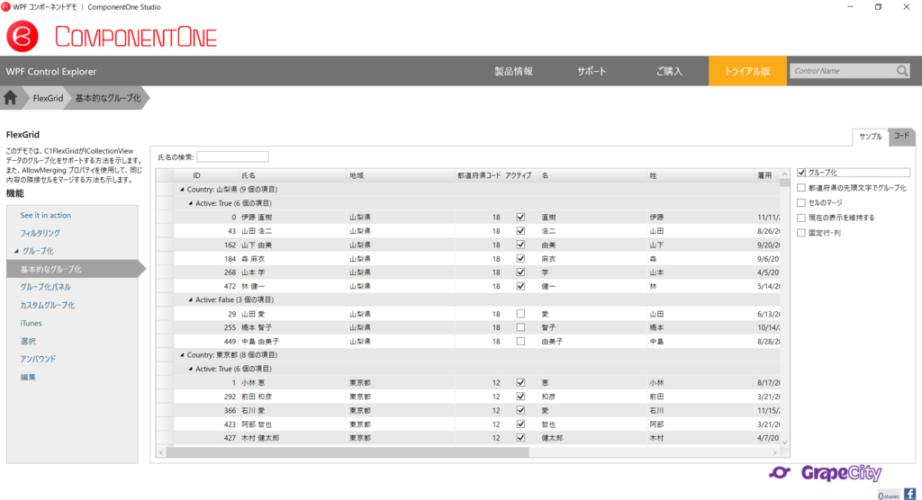922x500 pixels.
Task: Check active box for 山田 愛 row
Action: click(x=520, y=314)
